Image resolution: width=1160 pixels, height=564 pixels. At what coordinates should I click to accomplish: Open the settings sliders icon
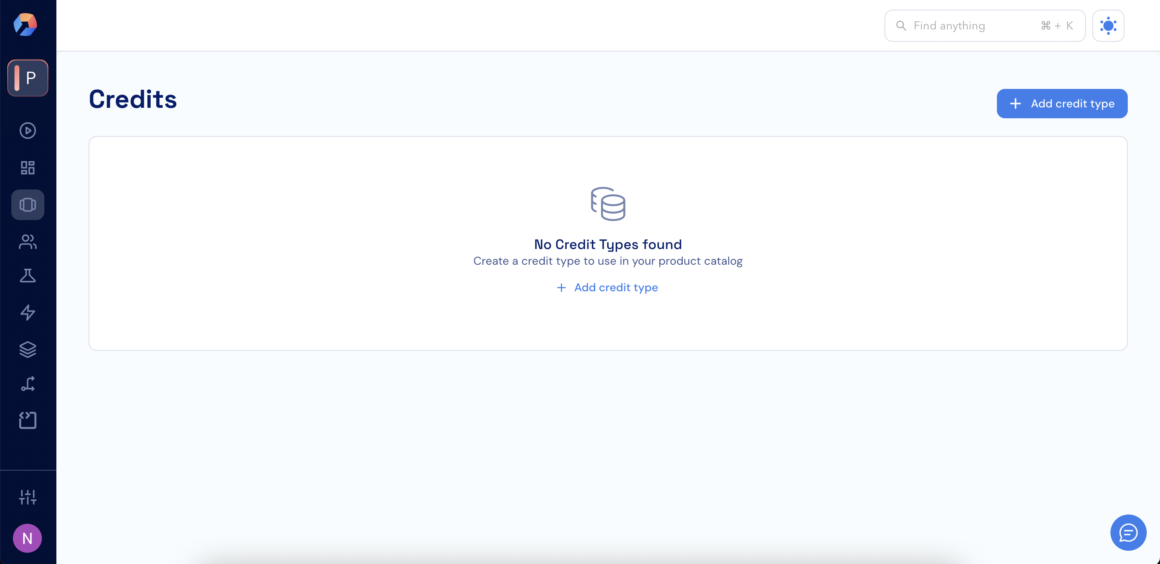[x=28, y=497]
